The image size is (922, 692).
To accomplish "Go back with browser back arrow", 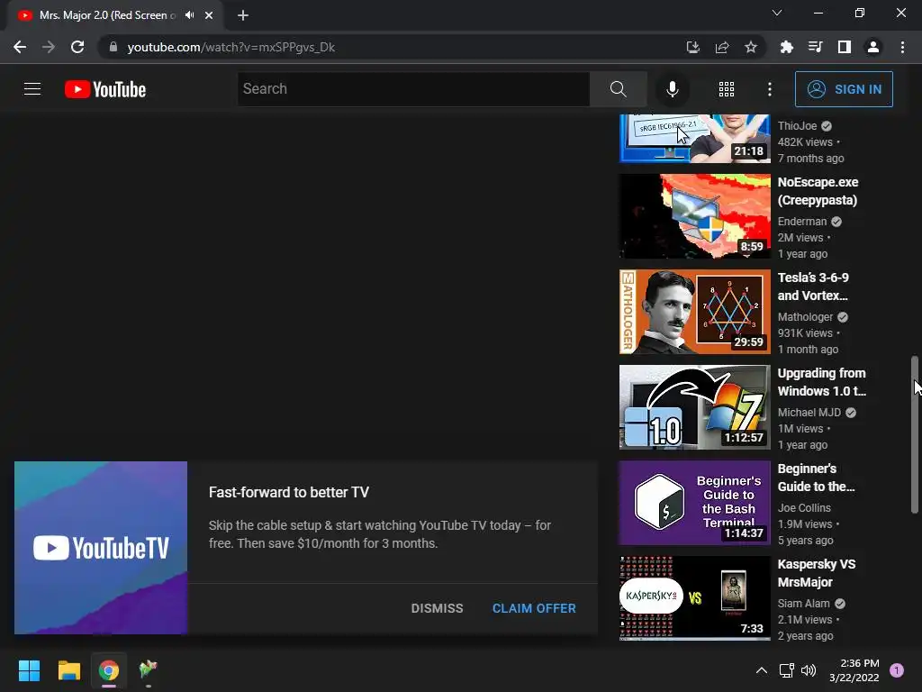I will tap(20, 47).
